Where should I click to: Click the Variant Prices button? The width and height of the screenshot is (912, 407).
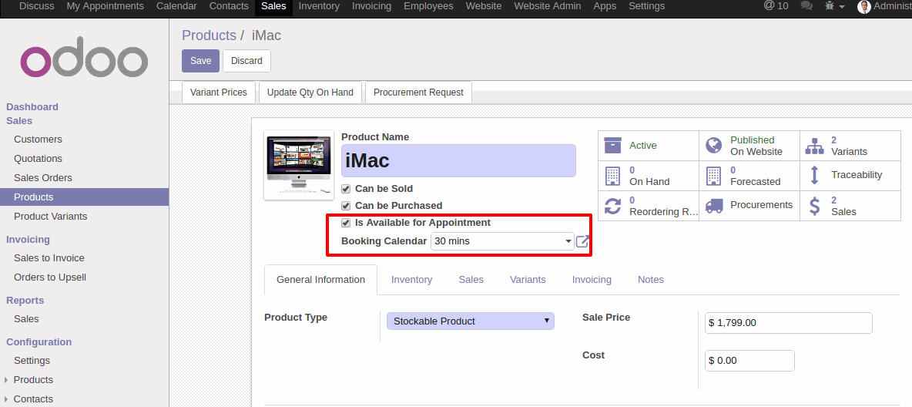(x=219, y=92)
